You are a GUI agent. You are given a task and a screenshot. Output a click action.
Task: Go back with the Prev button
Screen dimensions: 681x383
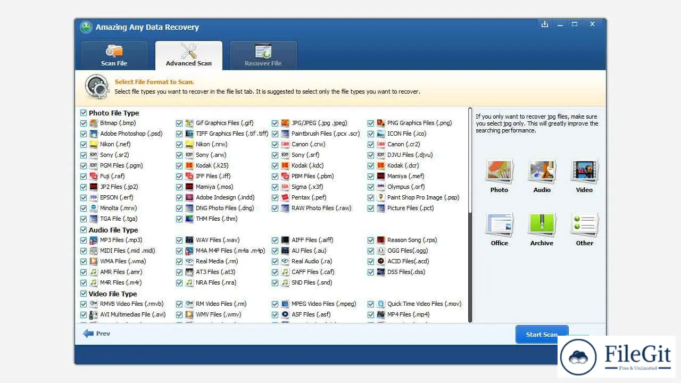tap(97, 334)
